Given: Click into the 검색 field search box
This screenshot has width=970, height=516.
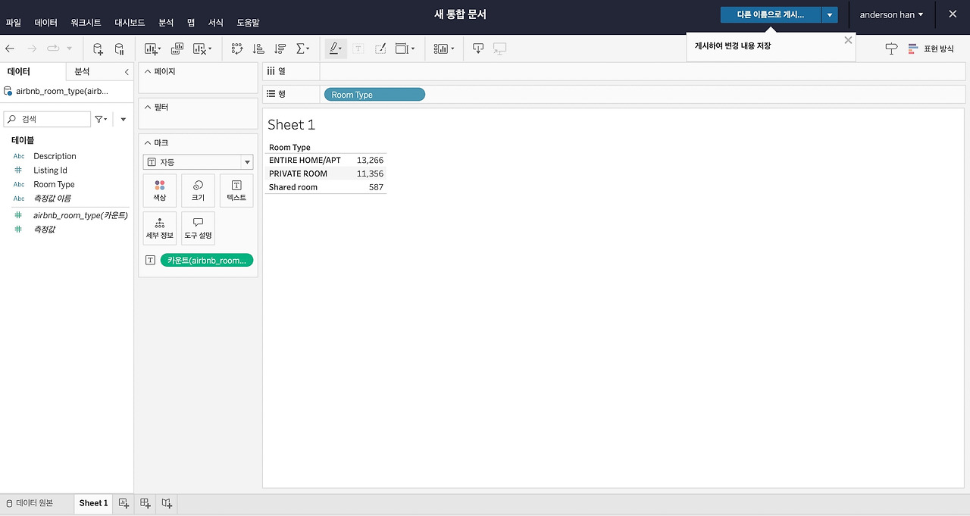Looking at the screenshot, I should pyautogui.click(x=47, y=119).
